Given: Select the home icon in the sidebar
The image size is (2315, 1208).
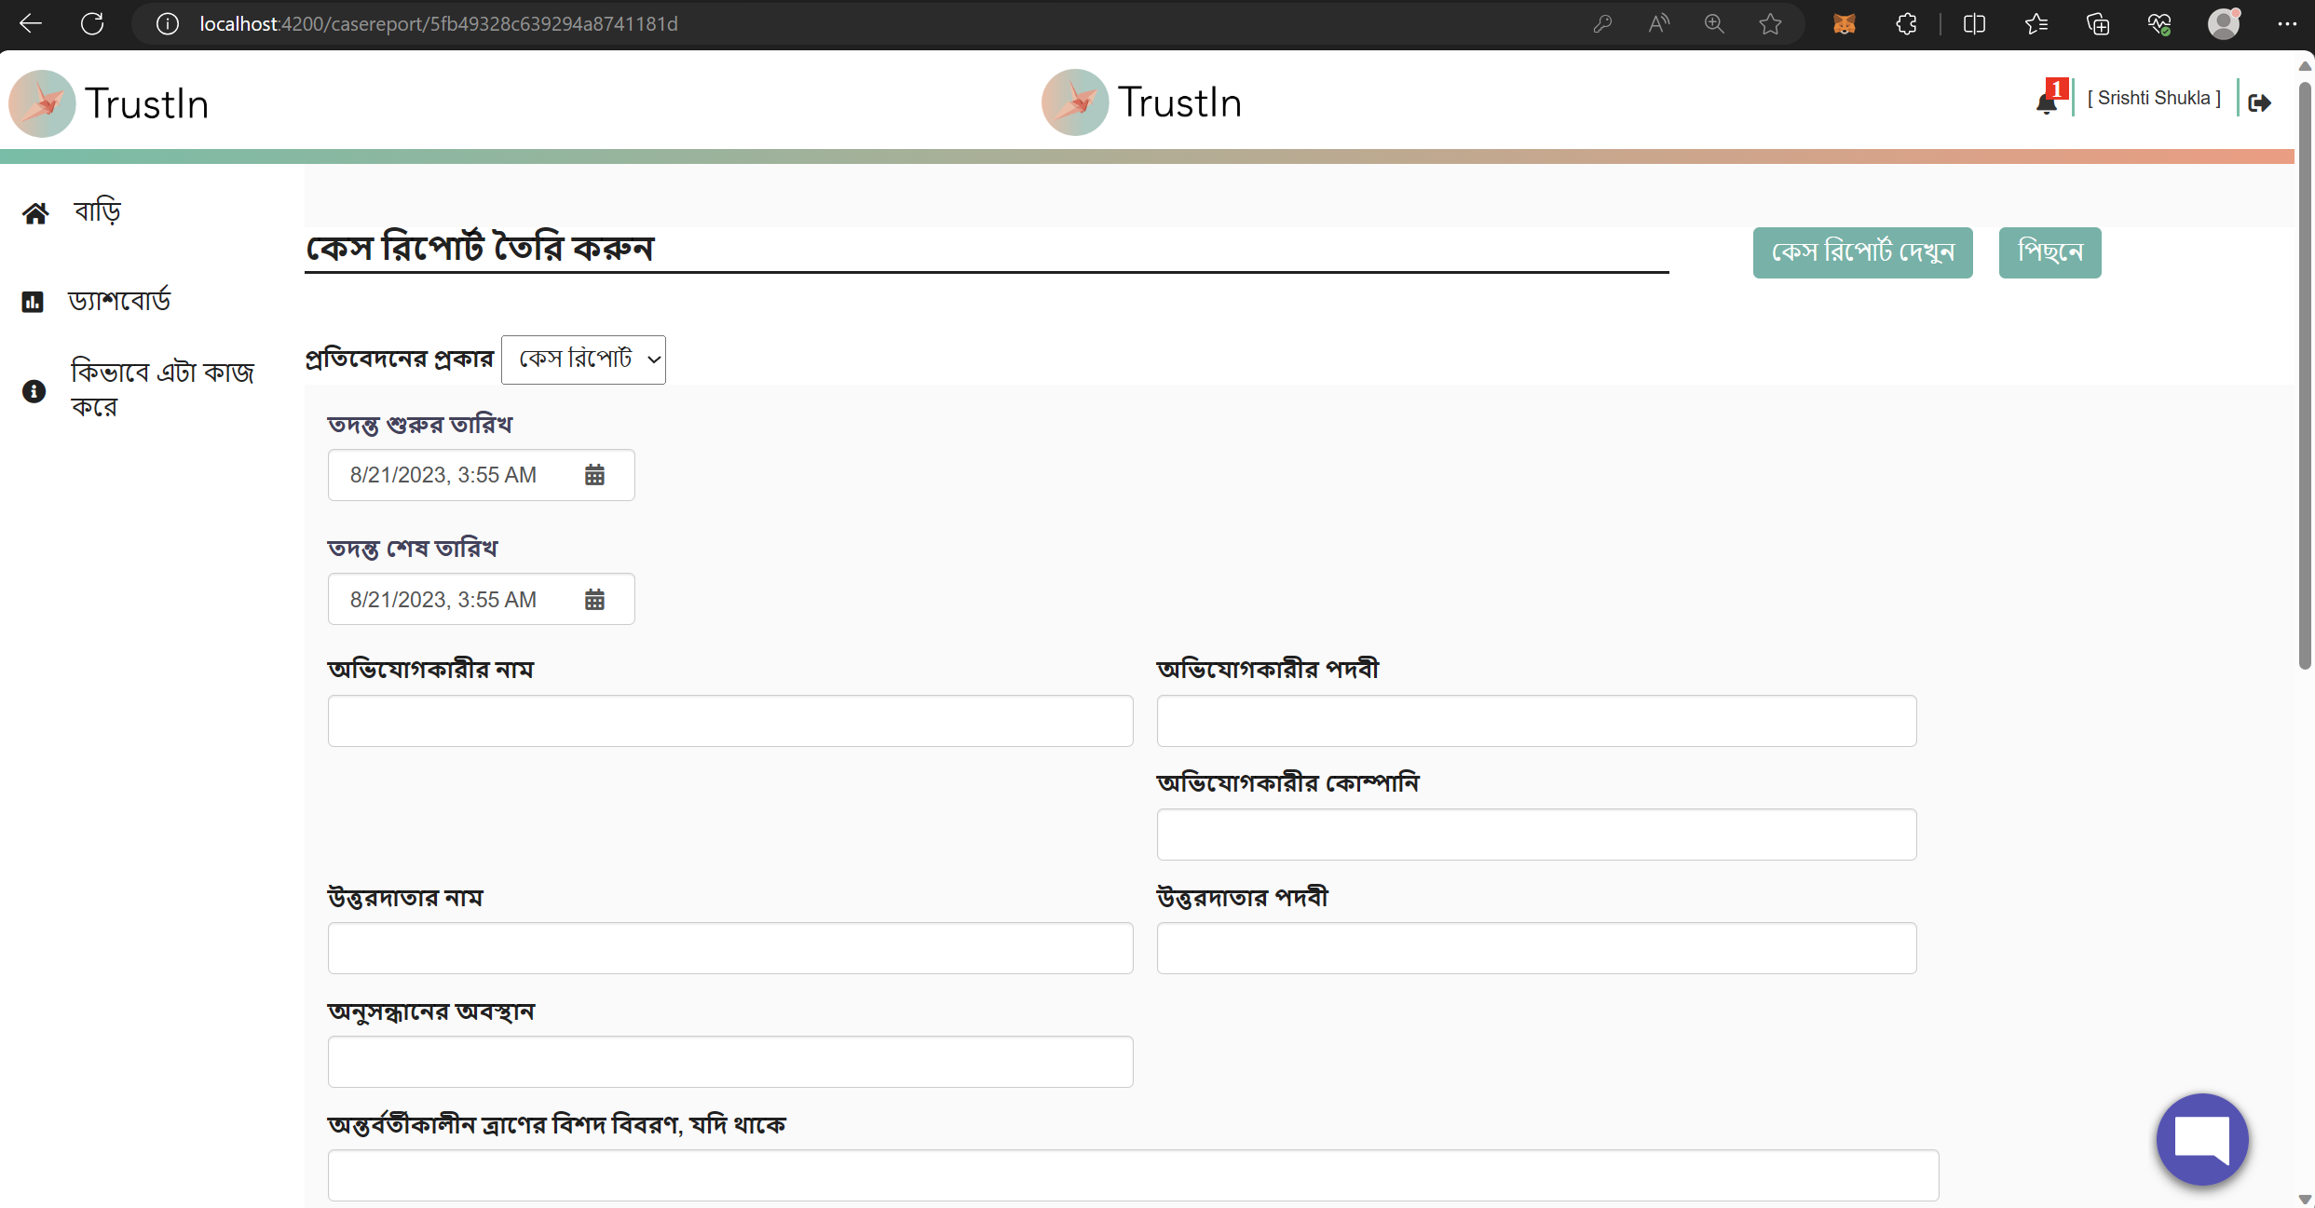Looking at the screenshot, I should tap(34, 211).
